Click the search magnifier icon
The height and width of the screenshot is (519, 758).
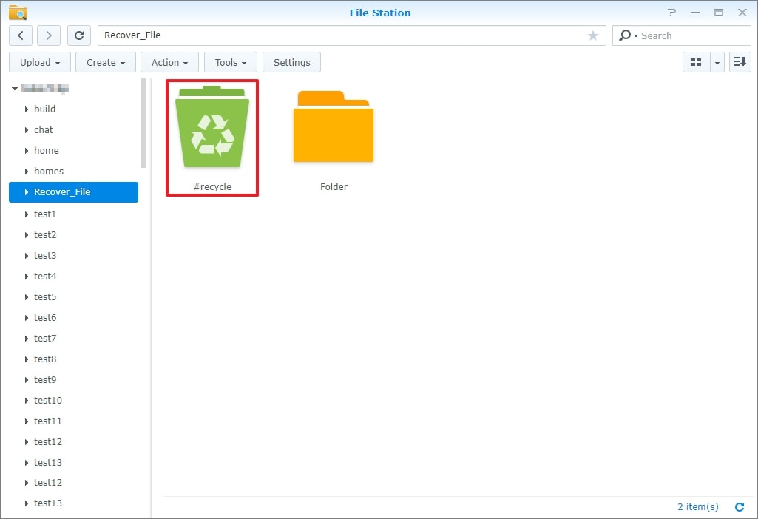pos(626,35)
